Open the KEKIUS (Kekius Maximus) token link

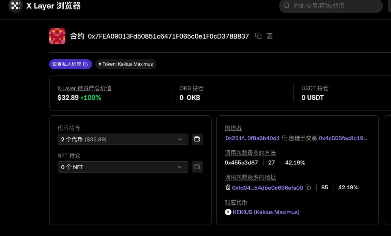(x=266, y=212)
